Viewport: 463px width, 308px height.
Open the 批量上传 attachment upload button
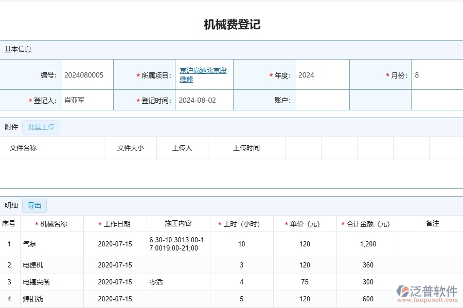pyautogui.click(x=41, y=127)
